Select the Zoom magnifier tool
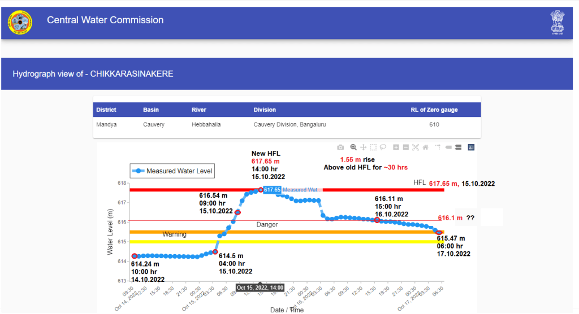The width and height of the screenshot is (579, 314). point(353,147)
